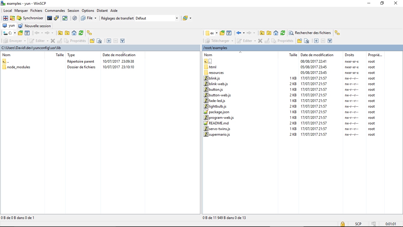403x227 pixels.
Task: Click Open directory icon in local panel
Action: [x=20, y=33]
